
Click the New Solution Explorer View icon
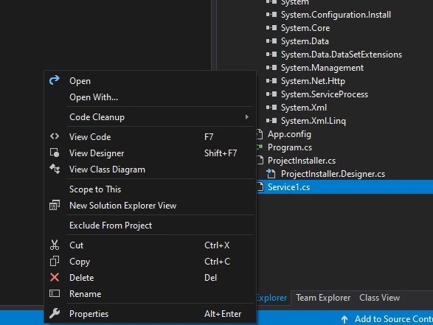click(x=55, y=206)
